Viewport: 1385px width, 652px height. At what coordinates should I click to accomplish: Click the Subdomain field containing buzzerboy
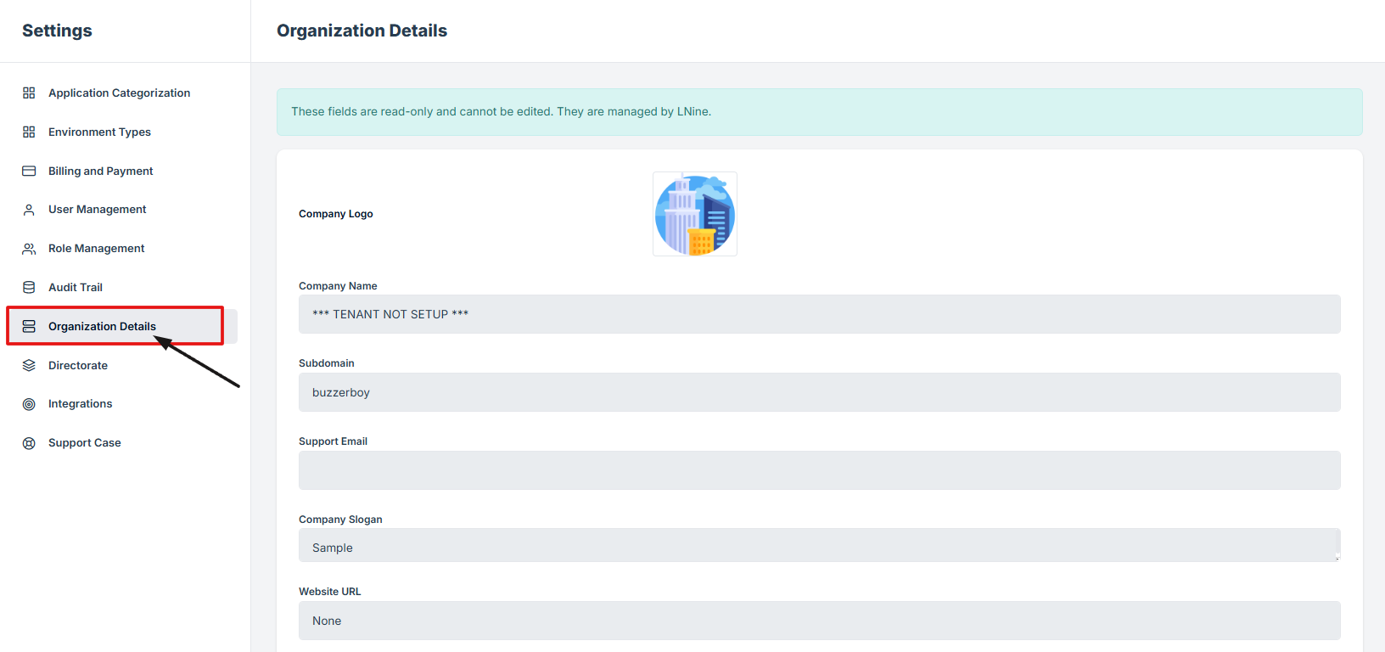pos(819,392)
